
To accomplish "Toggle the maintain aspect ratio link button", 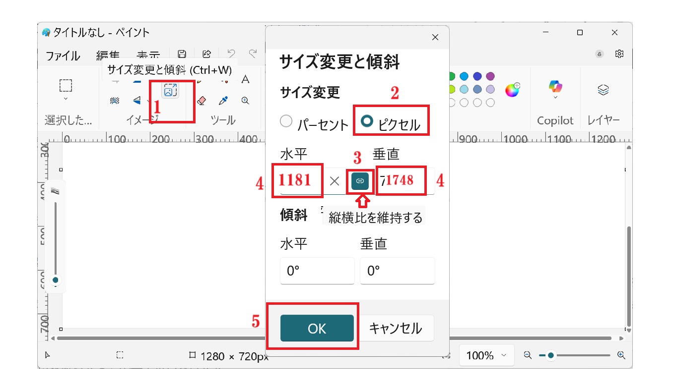I will click(360, 181).
